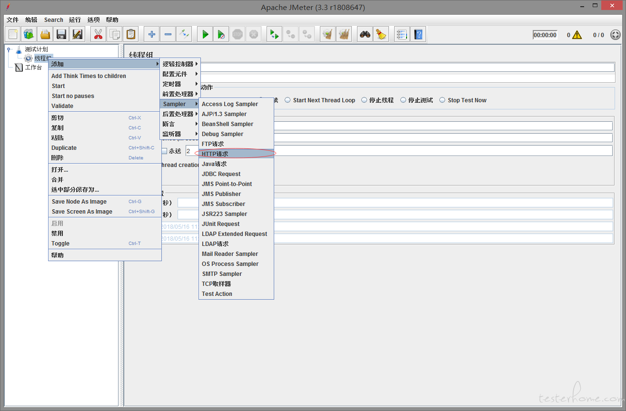This screenshot has height=411, width=626.
Task: Select the 工作台 tree node
Action: tap(33, 68)
